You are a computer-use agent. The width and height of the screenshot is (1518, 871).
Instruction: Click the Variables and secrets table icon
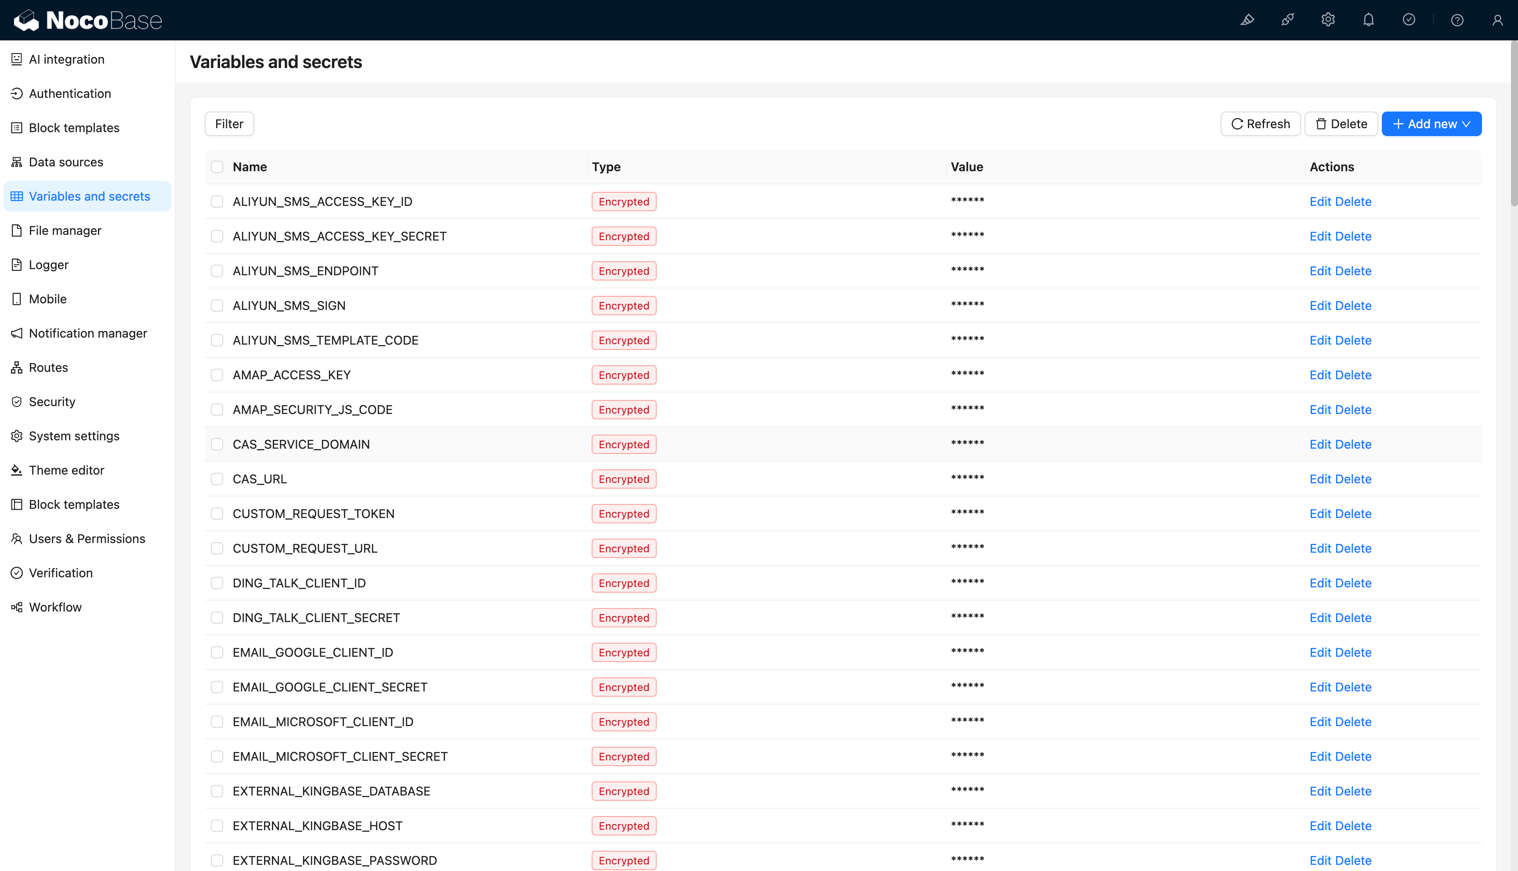(17, 196)
